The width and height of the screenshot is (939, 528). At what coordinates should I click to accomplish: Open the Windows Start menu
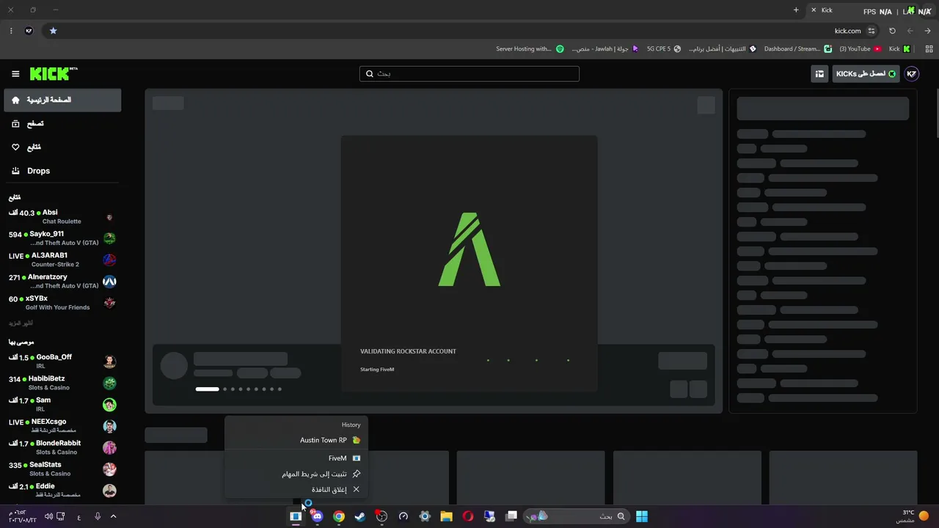tap(642, 516)
